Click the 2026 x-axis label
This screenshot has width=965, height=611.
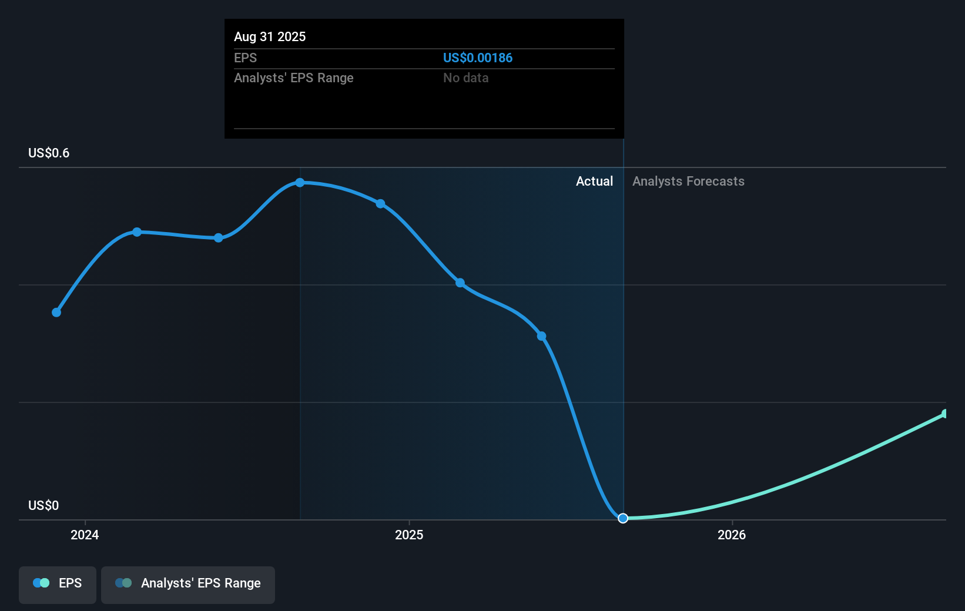732,535
